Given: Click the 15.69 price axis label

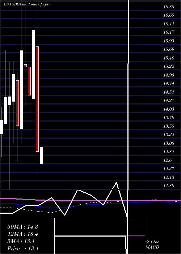Looking at the screenshot, I should (169, 49).
